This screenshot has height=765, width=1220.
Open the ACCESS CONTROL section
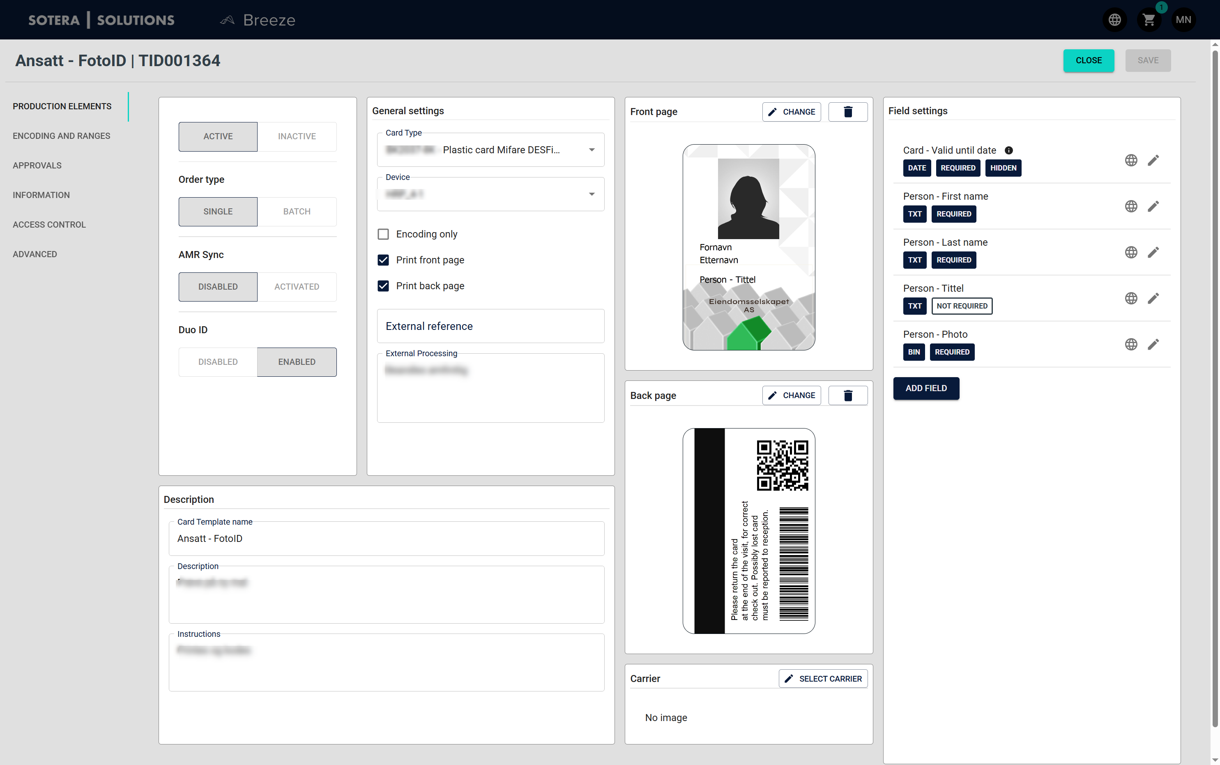point(48,224)
